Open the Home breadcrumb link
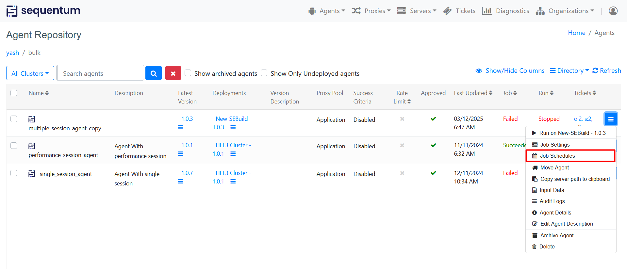The image size is (627, 269). tap(576, 33)
